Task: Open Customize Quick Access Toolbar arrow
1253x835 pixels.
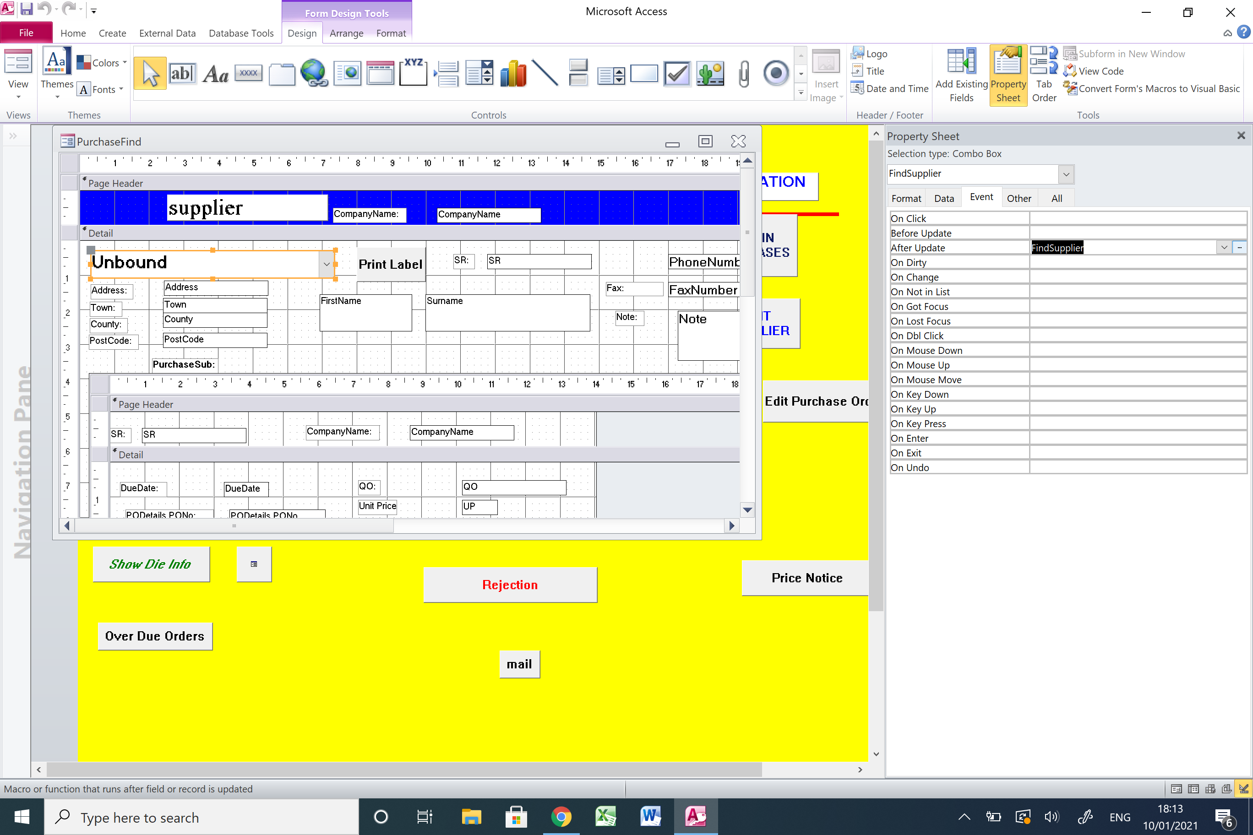Action: [x=94, y=10]
